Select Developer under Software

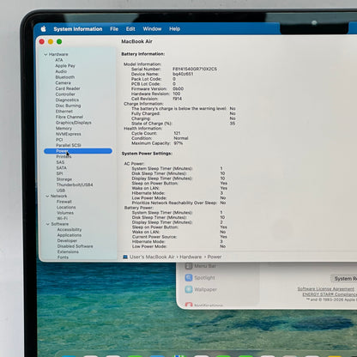tap(67, 241)
